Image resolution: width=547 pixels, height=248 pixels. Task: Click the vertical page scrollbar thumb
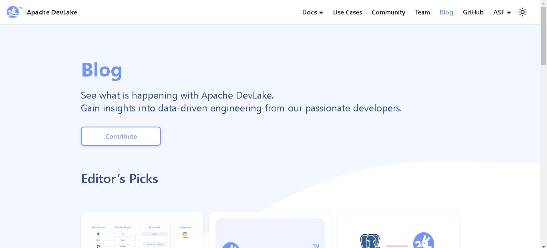click(x=543, y=35)
